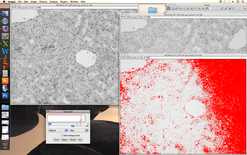The width and height of the screenshot is (247, 155).
Task: Click the Auto threshold button
Action: tap(56, 140)
